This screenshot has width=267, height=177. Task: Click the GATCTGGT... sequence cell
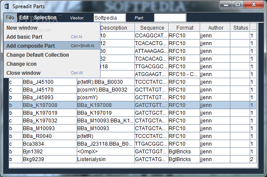point(151,152)
